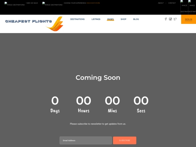The width and height of the screenshot is (196, 147).
Task: Open the Blog menu
Action: click(x=136, y=19)
